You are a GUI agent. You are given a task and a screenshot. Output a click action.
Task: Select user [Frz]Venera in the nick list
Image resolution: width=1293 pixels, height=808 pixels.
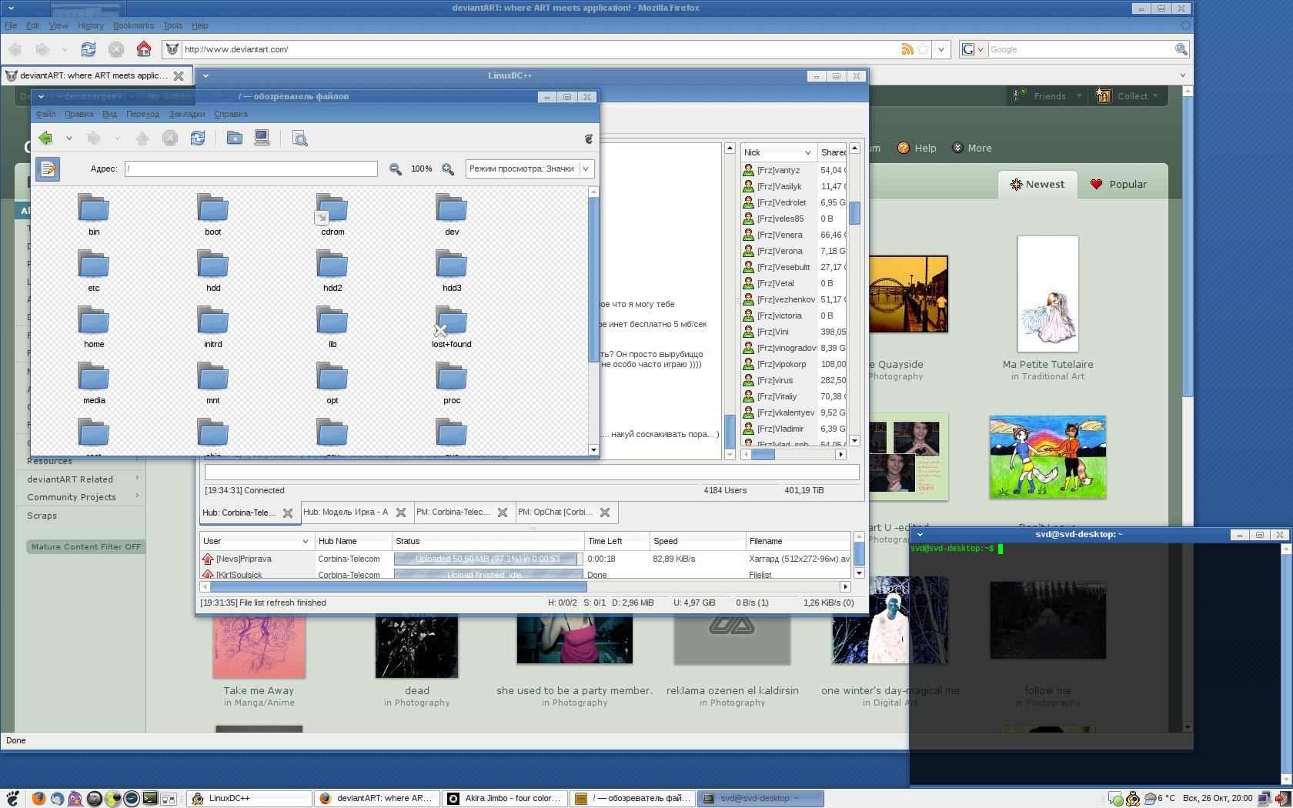779,235
